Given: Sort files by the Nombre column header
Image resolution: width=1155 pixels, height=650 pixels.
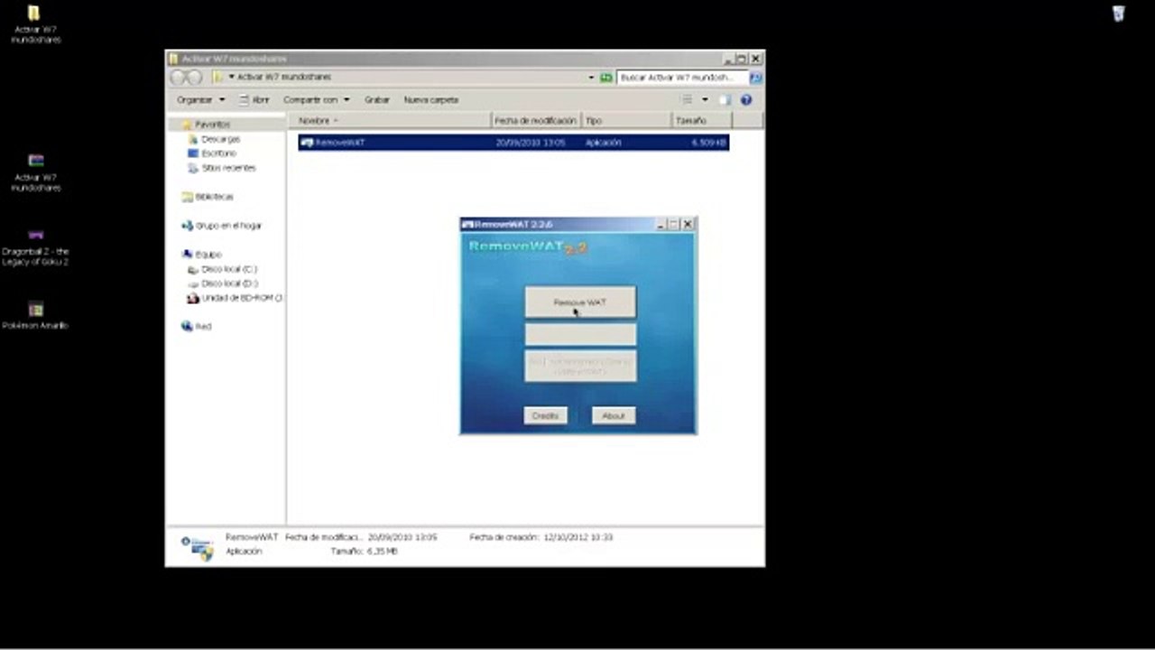Looking at the screenshot, I should (389, 120).
